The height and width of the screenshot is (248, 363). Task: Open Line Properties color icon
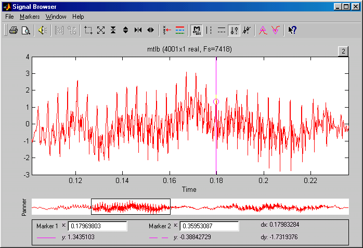coord(180,30)
